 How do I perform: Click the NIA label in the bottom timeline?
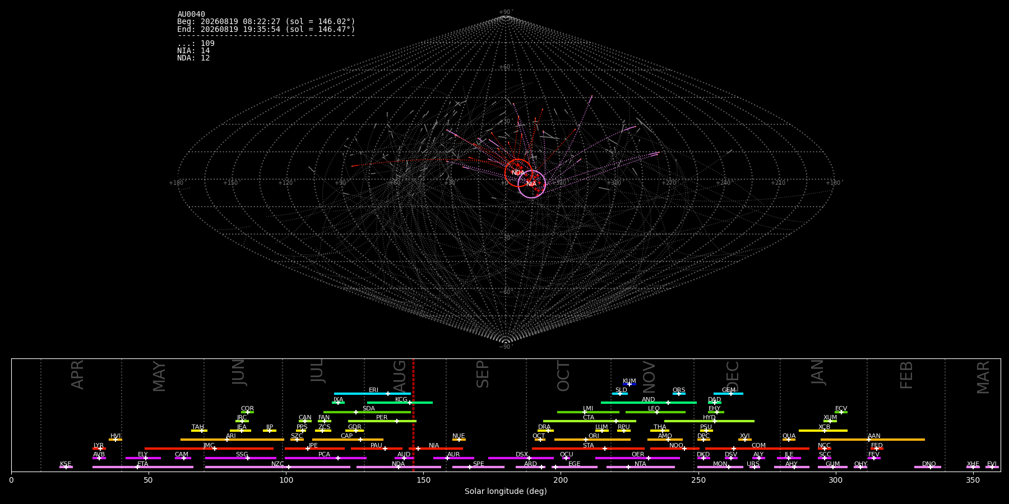click(434, 446)
